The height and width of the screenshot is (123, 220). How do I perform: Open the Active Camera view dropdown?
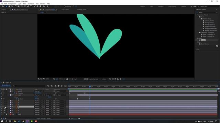tap(95, 79)
